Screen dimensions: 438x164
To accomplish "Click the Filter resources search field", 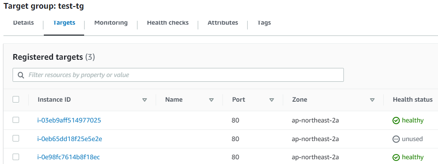I will (x=178, y=75).
